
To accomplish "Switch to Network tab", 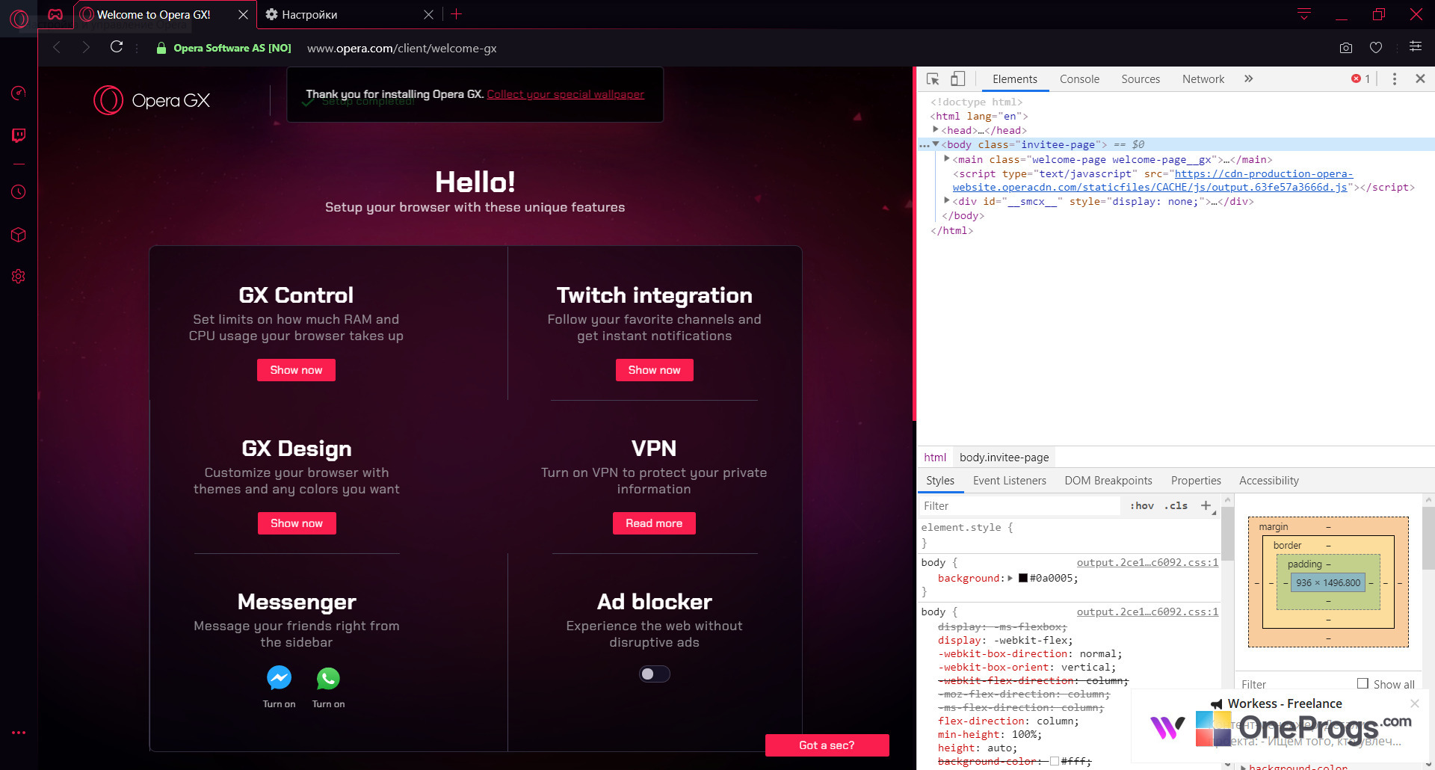I will (1203, 79).
